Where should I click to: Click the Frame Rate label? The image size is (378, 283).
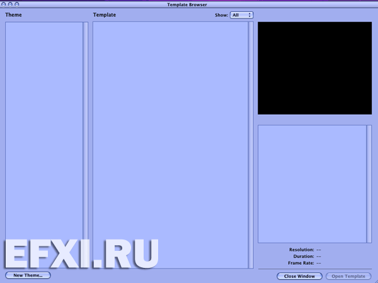point(301,263)
